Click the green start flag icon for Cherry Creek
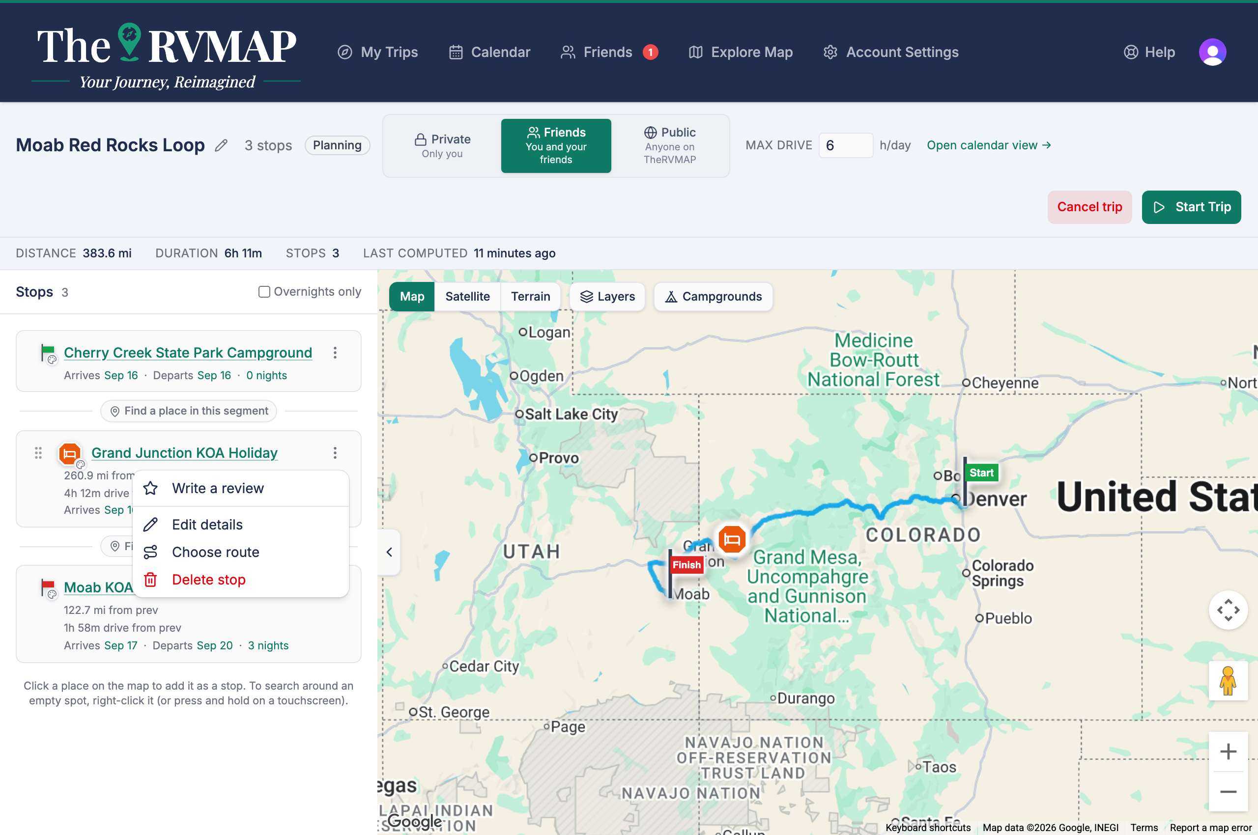This screenshot has width=1258, height=835. (48, 354)
